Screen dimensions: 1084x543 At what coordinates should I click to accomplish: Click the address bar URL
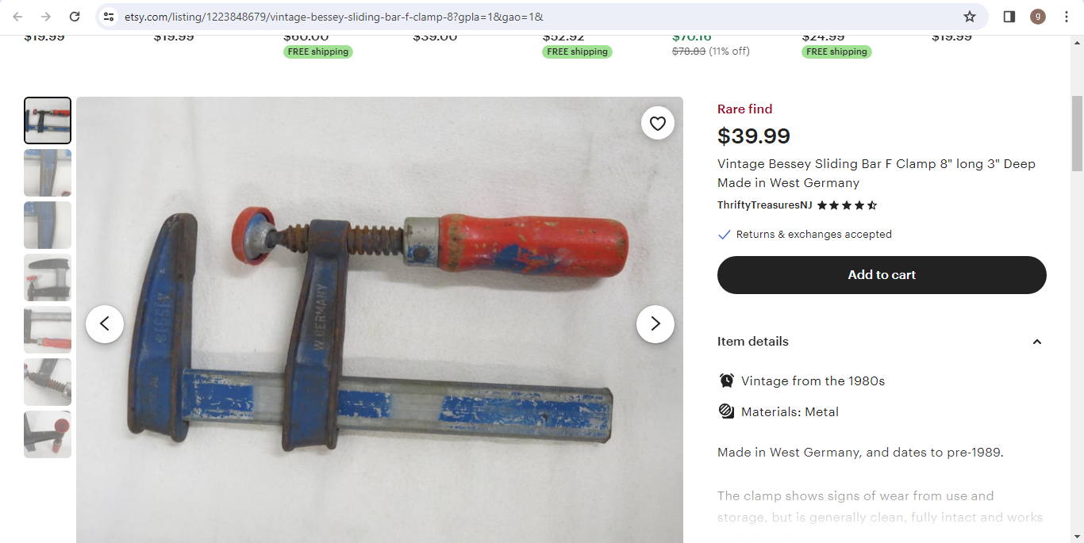(x=333, y=17)
